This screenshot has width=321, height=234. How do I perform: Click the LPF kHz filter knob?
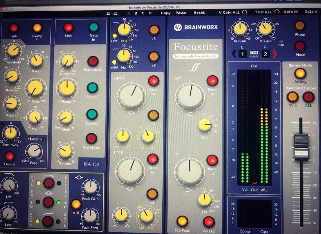pos(124,29)
